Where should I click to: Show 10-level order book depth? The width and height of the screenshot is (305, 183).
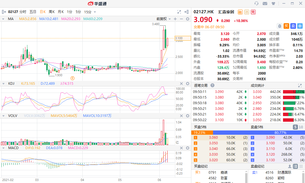point(301,127)
